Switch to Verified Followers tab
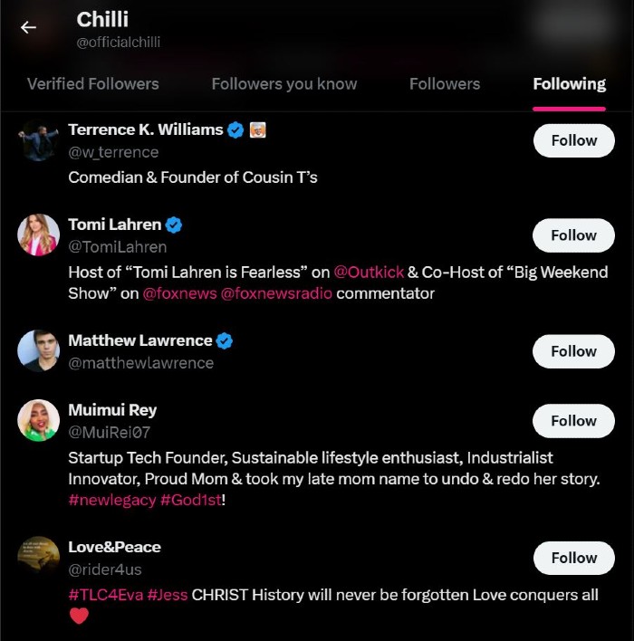Screen dimensions: 634x641 point(92,84)
